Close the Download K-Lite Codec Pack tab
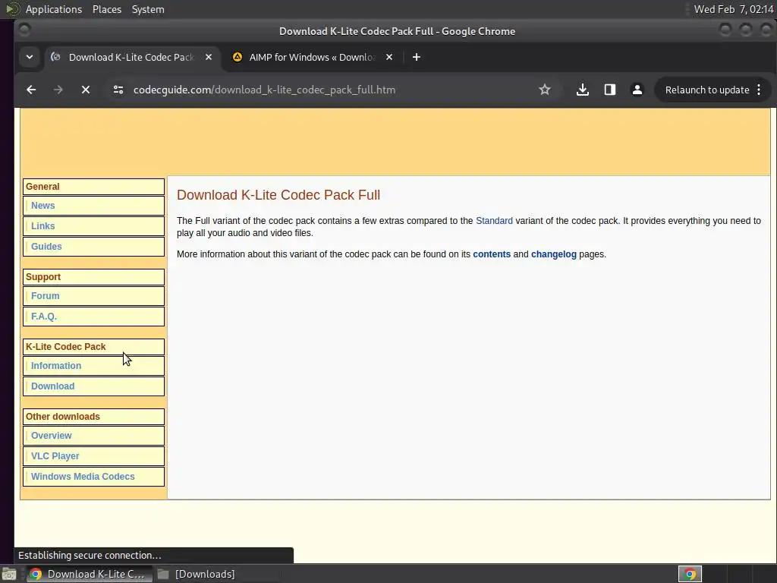The image size is (777, 583). pos(209,57)
